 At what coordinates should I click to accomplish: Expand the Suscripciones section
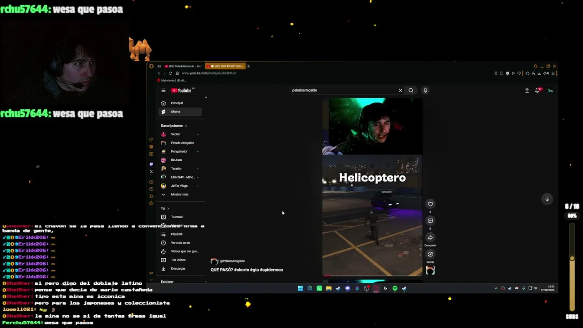click(x=174, y=126)
